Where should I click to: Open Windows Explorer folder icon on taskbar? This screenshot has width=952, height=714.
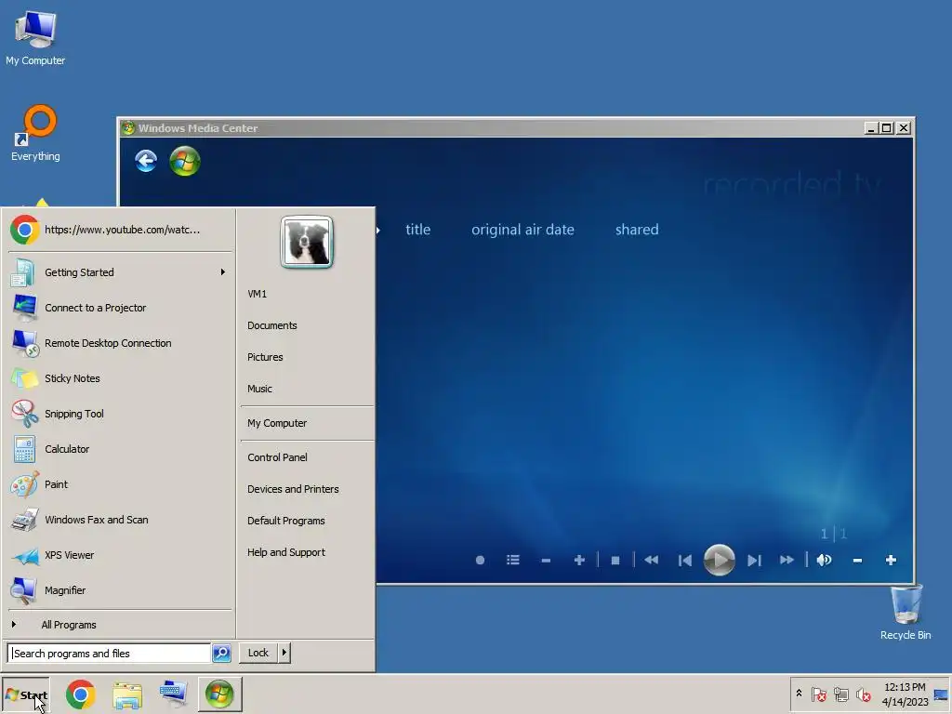point(126,695)
